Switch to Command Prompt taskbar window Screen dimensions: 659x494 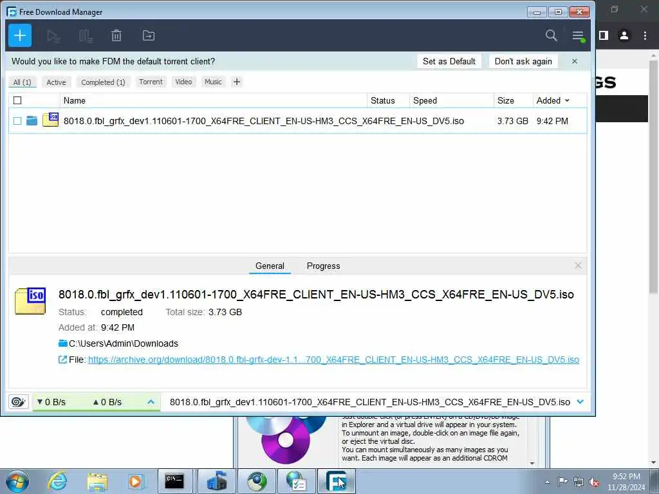tap(175, 481)
